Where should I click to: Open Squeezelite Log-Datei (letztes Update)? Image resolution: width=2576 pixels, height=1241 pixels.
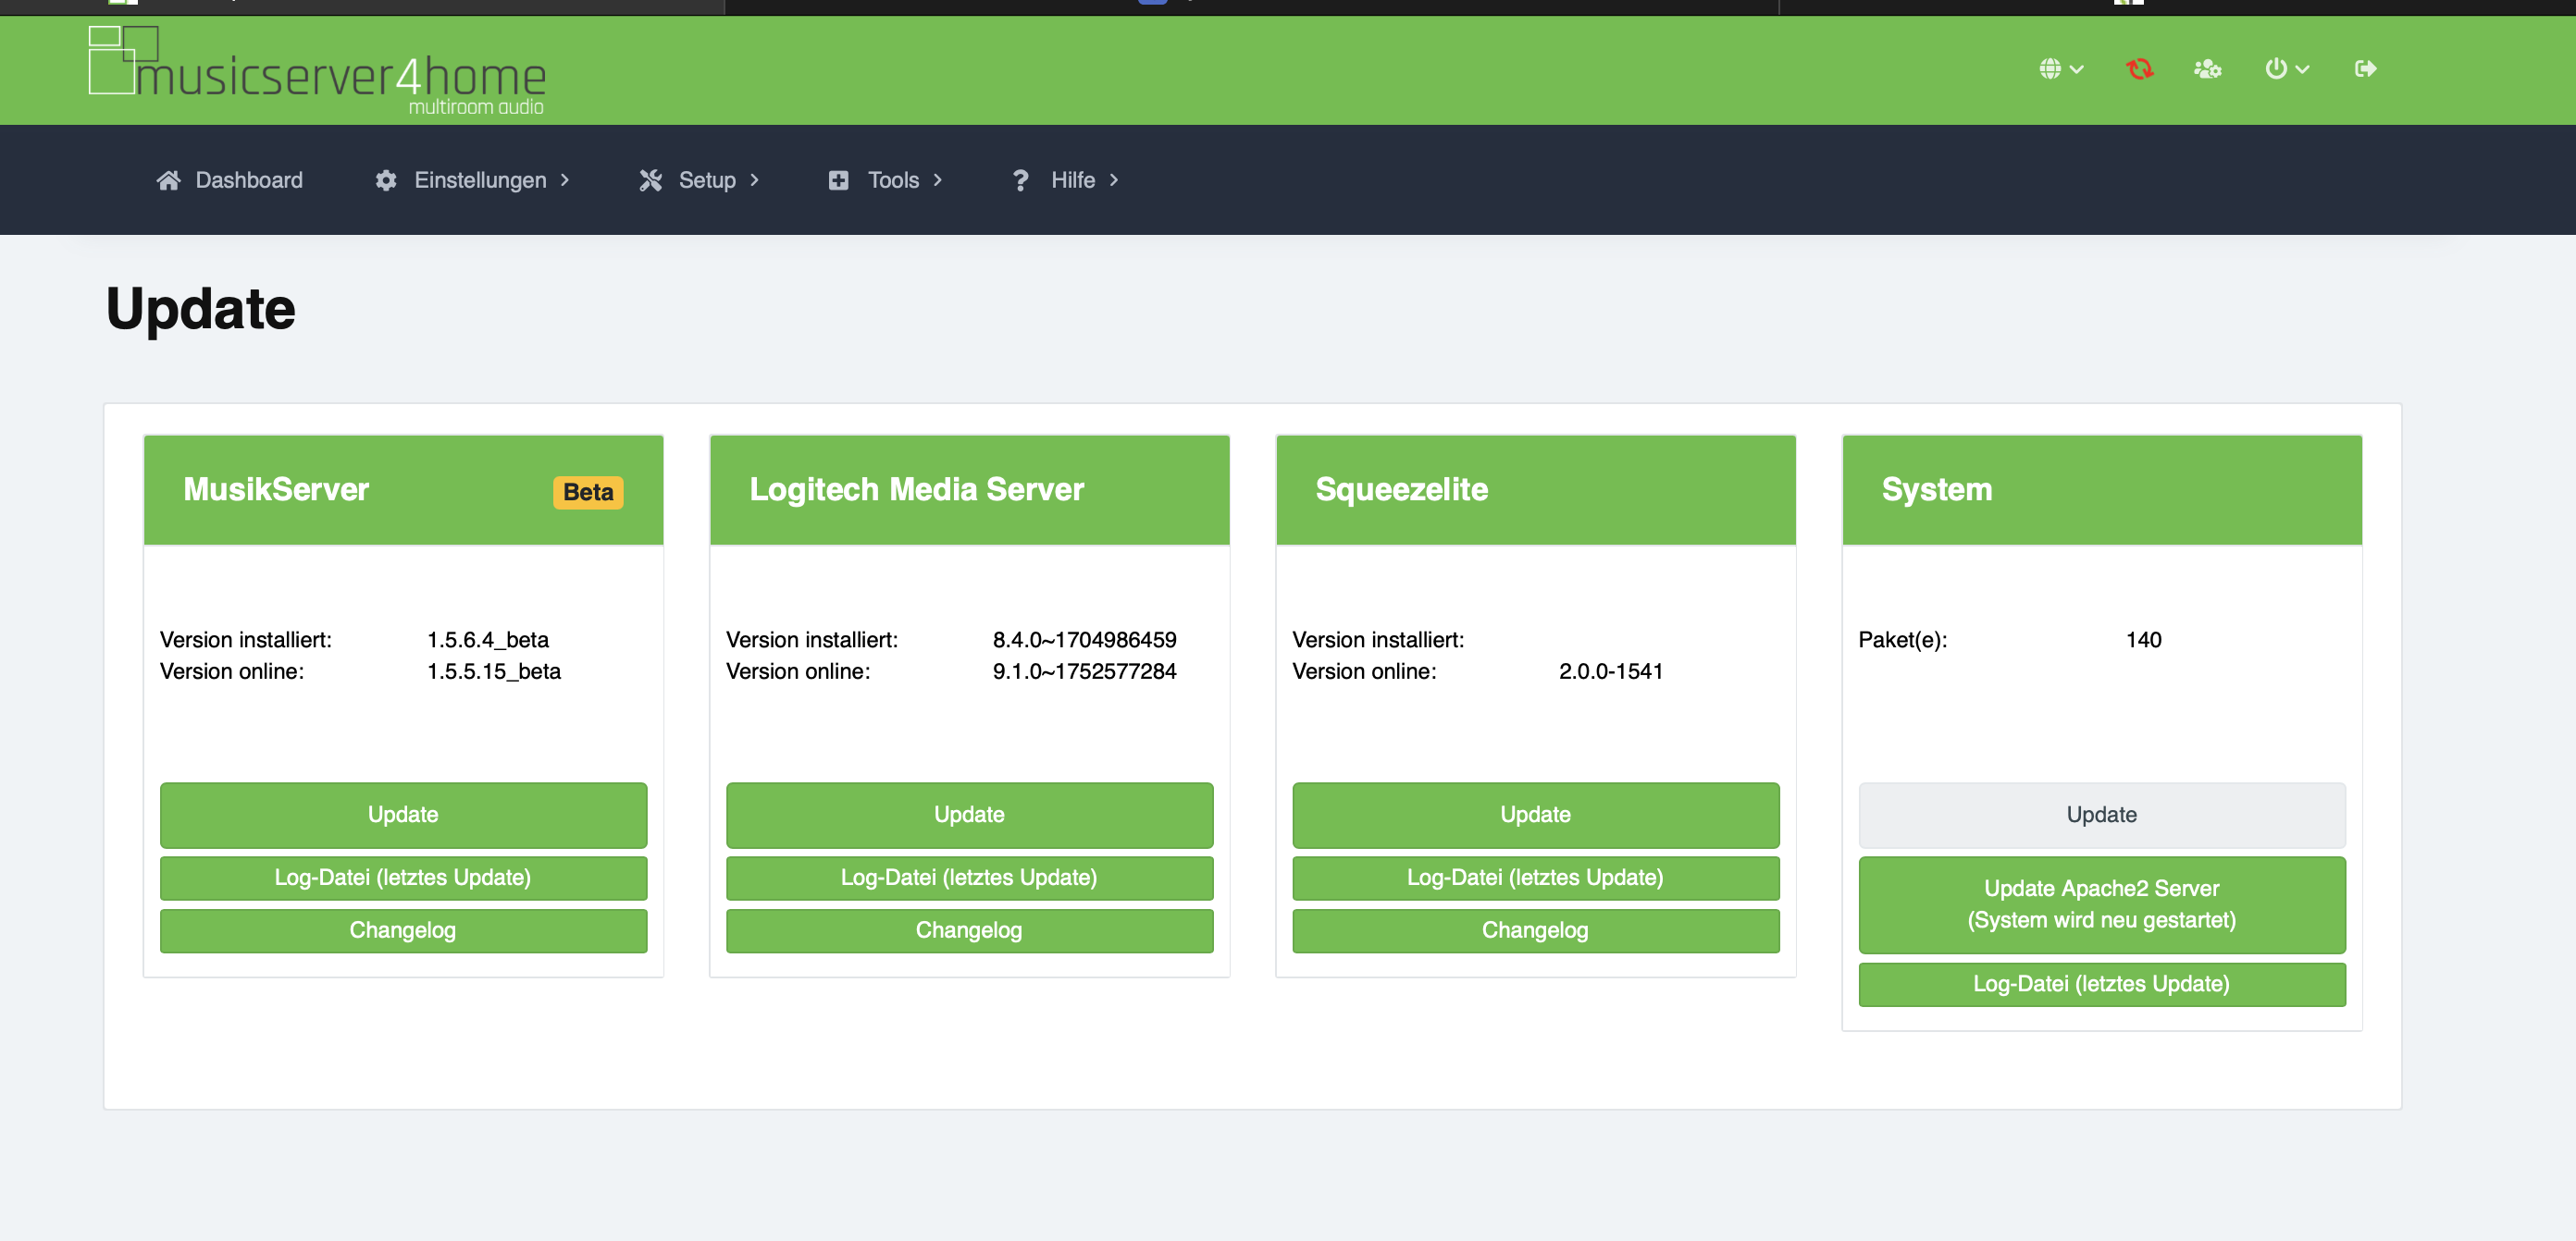tap(1535, 878)
